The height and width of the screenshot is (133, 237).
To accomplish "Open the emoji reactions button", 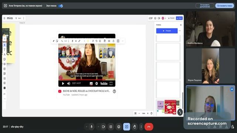I will tap(118, 127).
